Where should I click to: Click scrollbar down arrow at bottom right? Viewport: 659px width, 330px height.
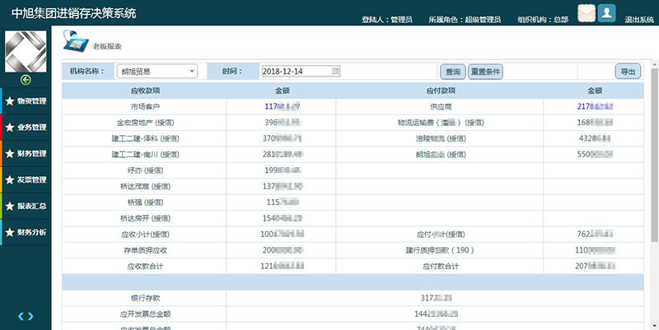pyautogui.click(x=654, y=326)
